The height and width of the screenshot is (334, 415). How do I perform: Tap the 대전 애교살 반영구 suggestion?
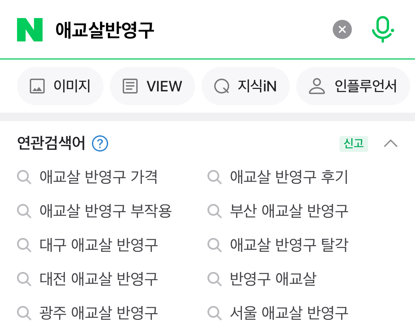(x=98, y=279)
